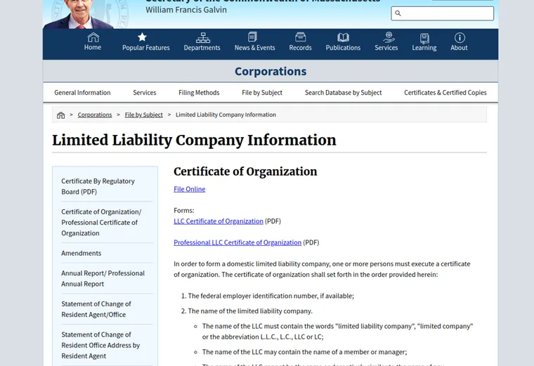534x366 pixels.
Task: Open Professional LLC Certificate of Organization link
Action: [237, 242]
